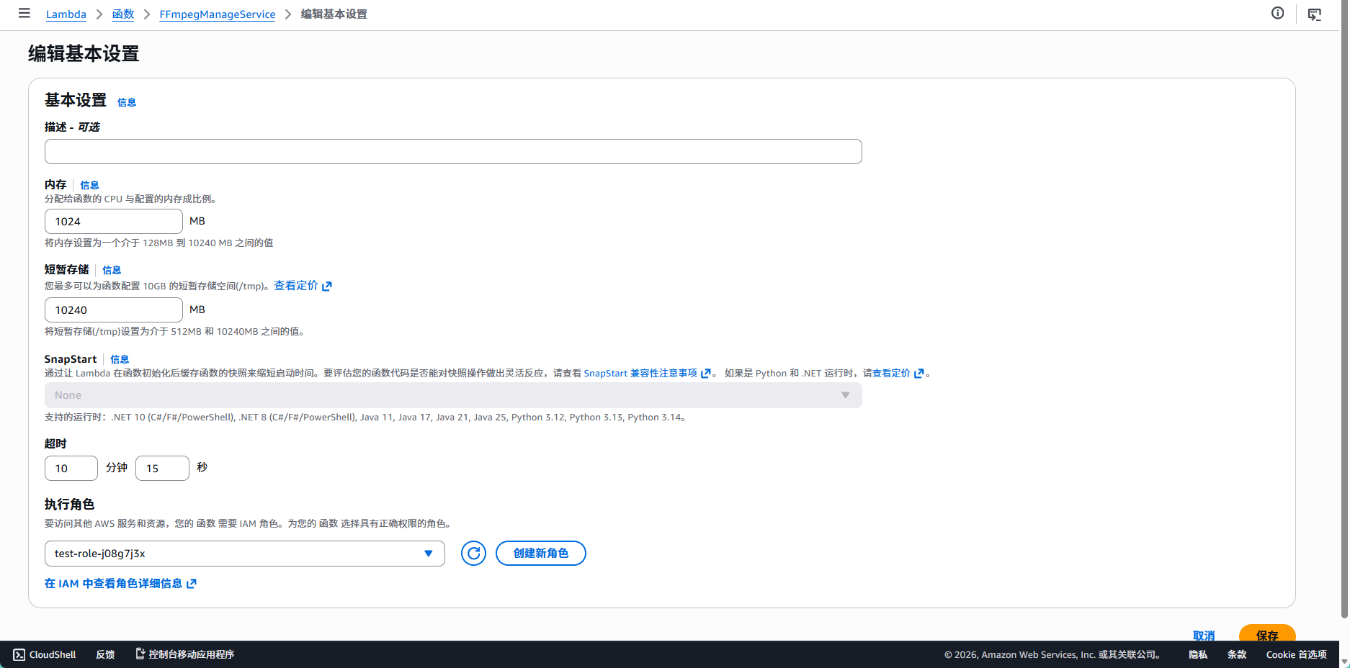Image resolution: width=1350 pixels, height=668 pixels.
Task: Click the 函数 breadcrumb link
Action: [123, 14]
